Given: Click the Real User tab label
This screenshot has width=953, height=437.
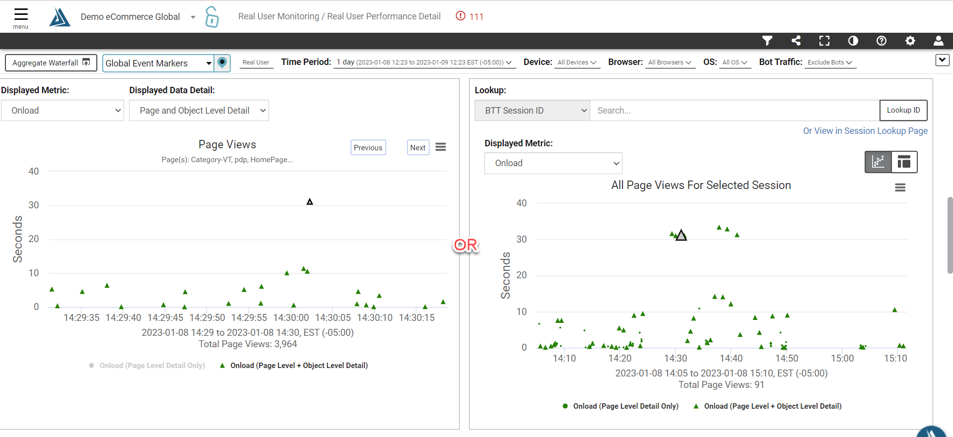Looking at the screenshot, I should point(256,62).
